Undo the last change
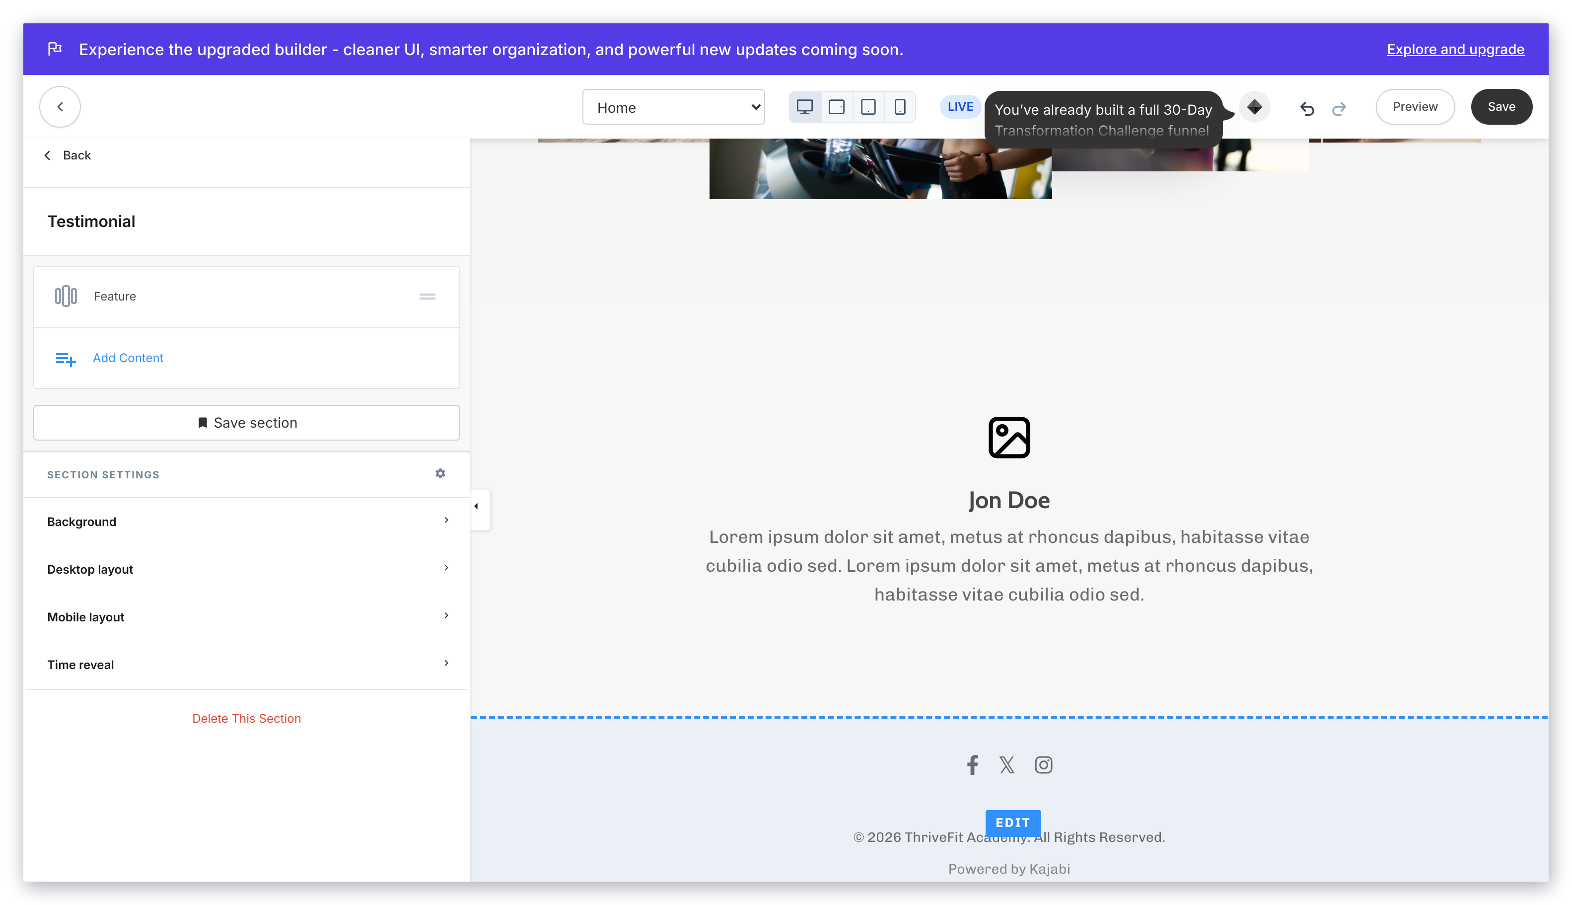This screenshot has width=1572, height=905. click(x=1307, y=108)
